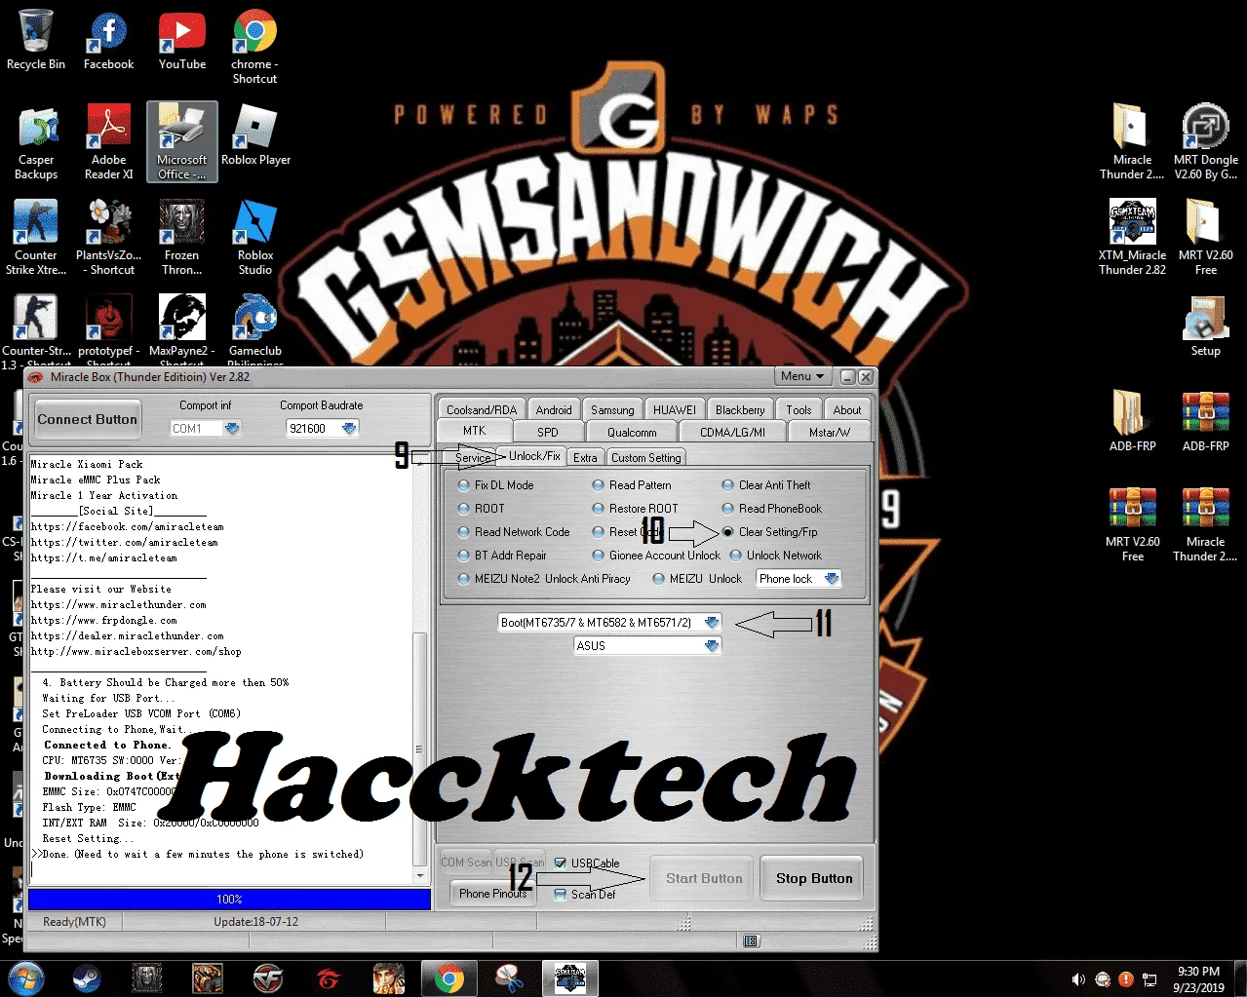The width and height of the screenshot is (1247, 997).
Task: Select the Gionee Account Unlock option
Action: point(599,555)
